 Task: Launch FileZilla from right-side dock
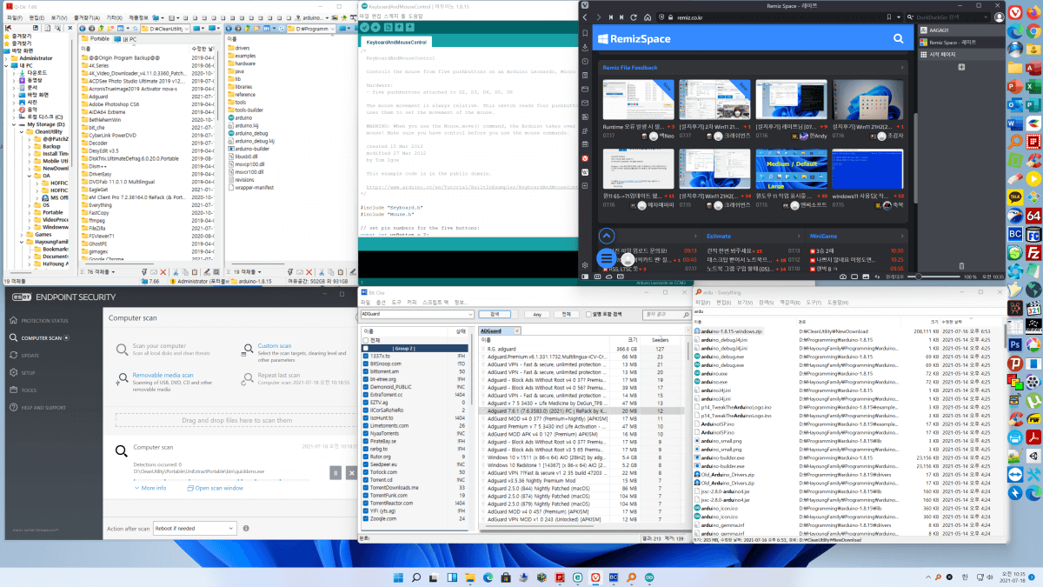1033,253
